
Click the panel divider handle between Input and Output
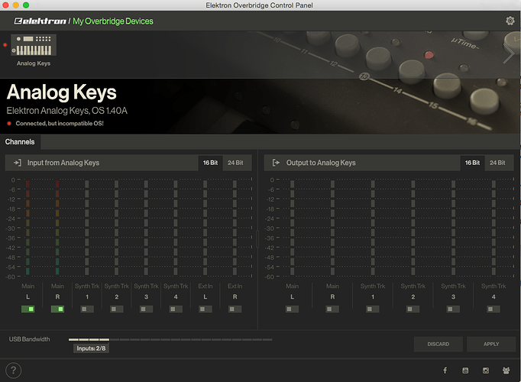tap(257, 239)
